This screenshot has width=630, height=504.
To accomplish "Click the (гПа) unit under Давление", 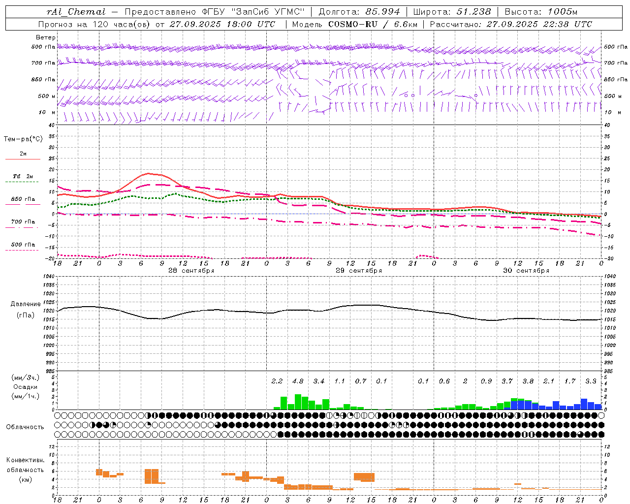I will coord(26,315).
